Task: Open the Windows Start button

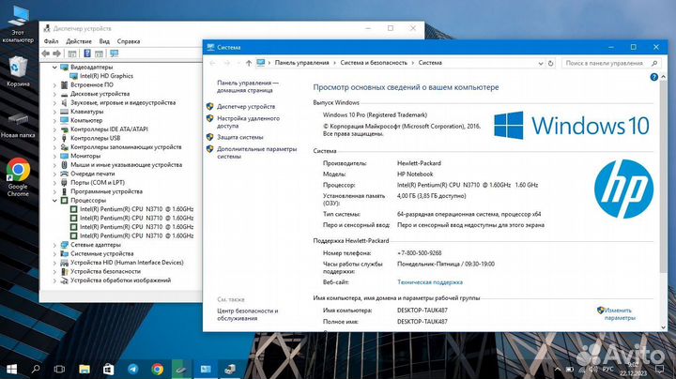Action: (x=11, y=369)
